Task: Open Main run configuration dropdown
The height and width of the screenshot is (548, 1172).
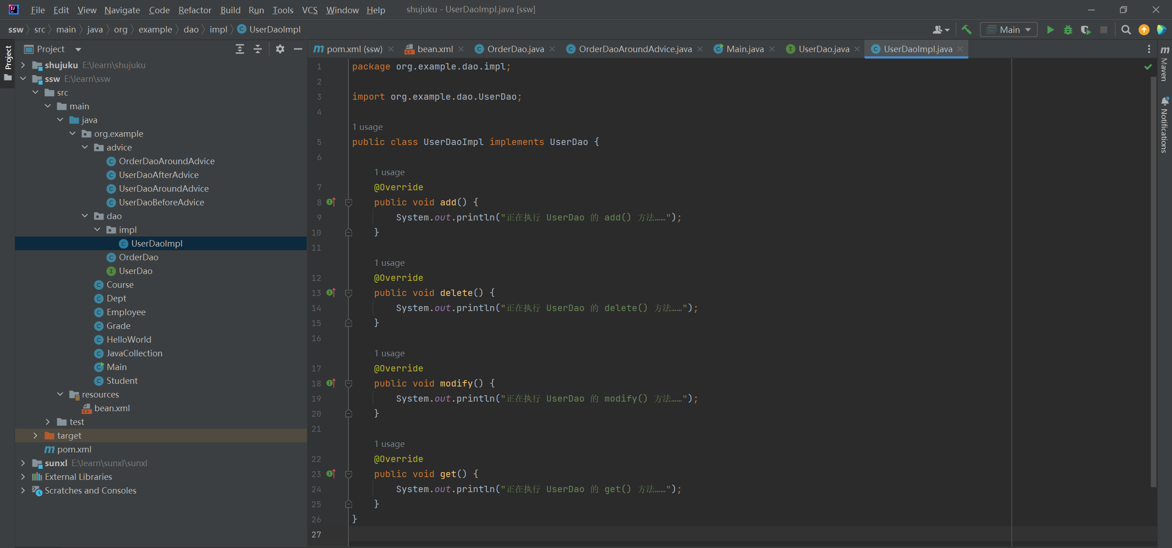Action: [x=1009, y=30]
